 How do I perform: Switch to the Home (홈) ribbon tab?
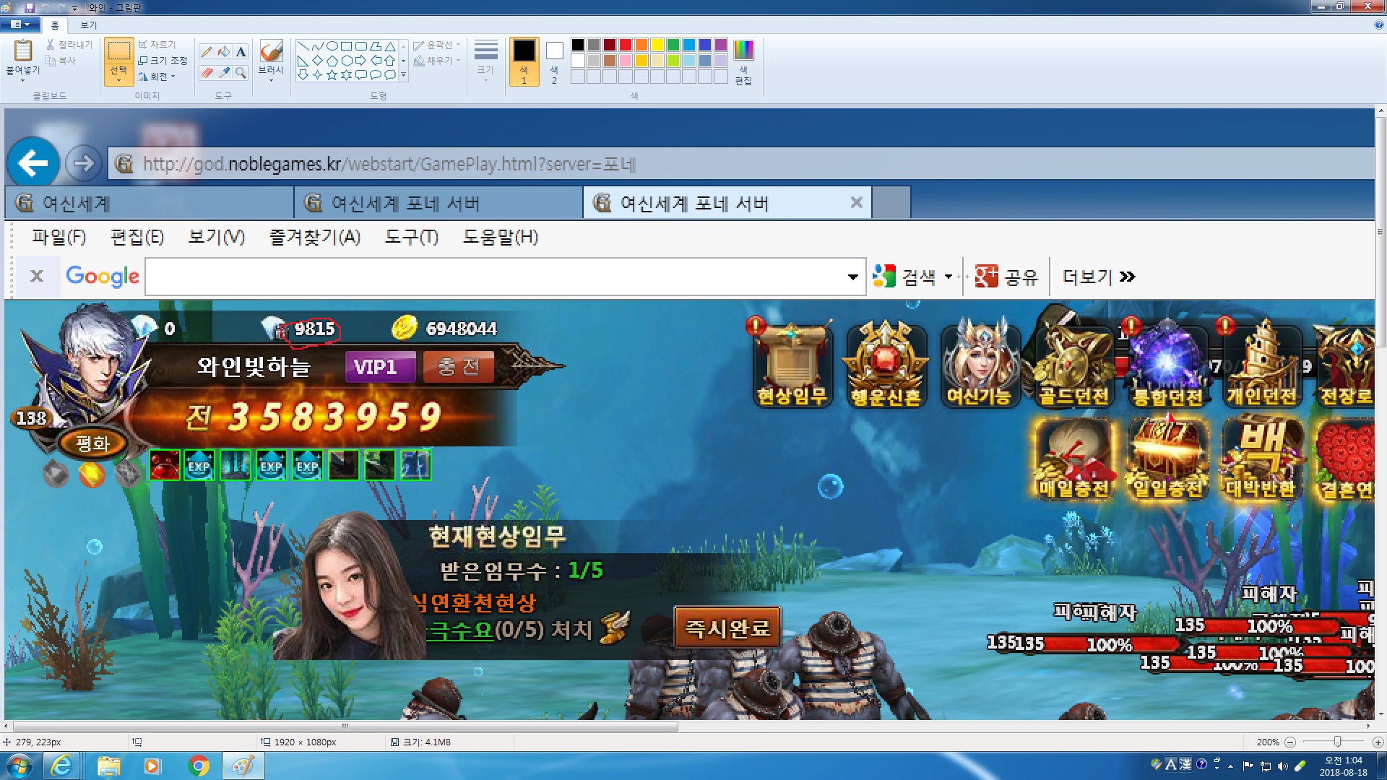pyautogui.click(x=55, y=25)
